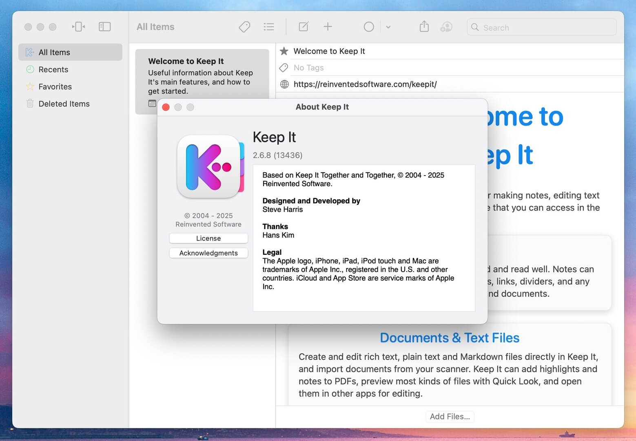
Task: Click the add people collaboration icon
Action: [x=446, y=27]
